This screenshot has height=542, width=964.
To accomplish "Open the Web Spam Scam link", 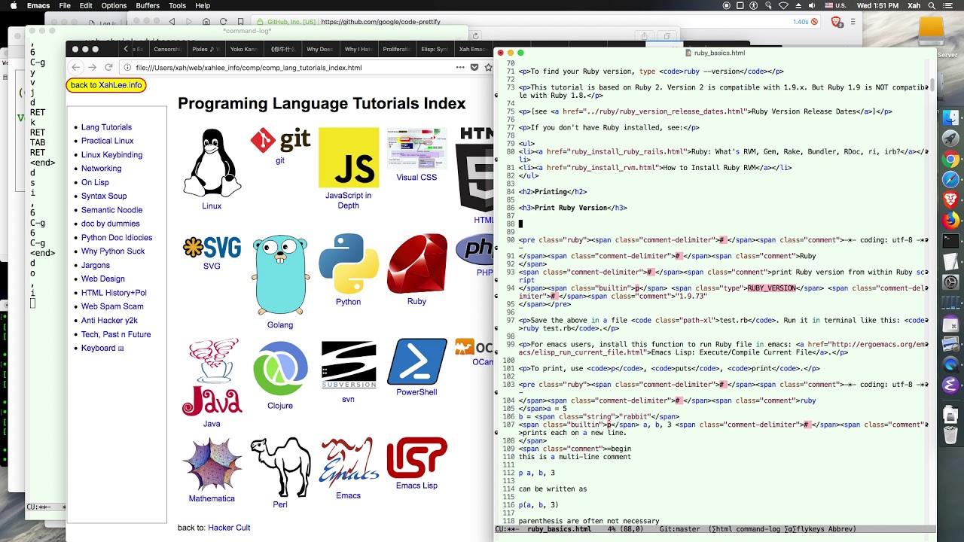I will click(112, 306).
